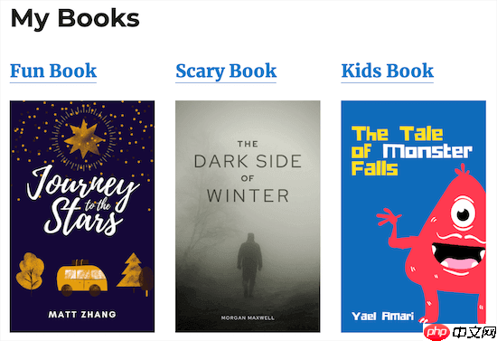
Task: Click the Yael Amari author name
Action: [x=383, y=317]
